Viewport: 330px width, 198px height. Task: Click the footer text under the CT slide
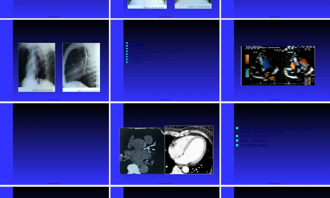click(x=165, y=183)
